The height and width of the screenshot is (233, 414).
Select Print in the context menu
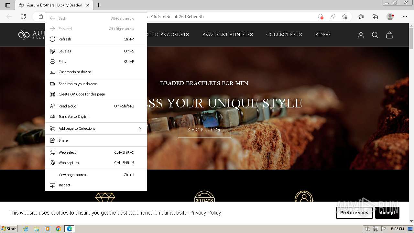pos(96,61)
